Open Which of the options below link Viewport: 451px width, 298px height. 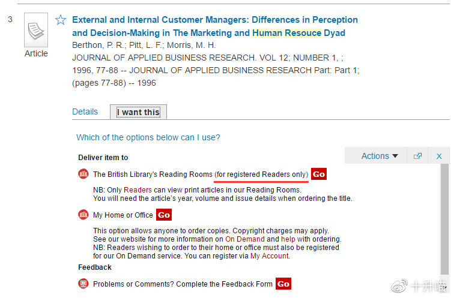pyautogui.click(x=148, y=137)
